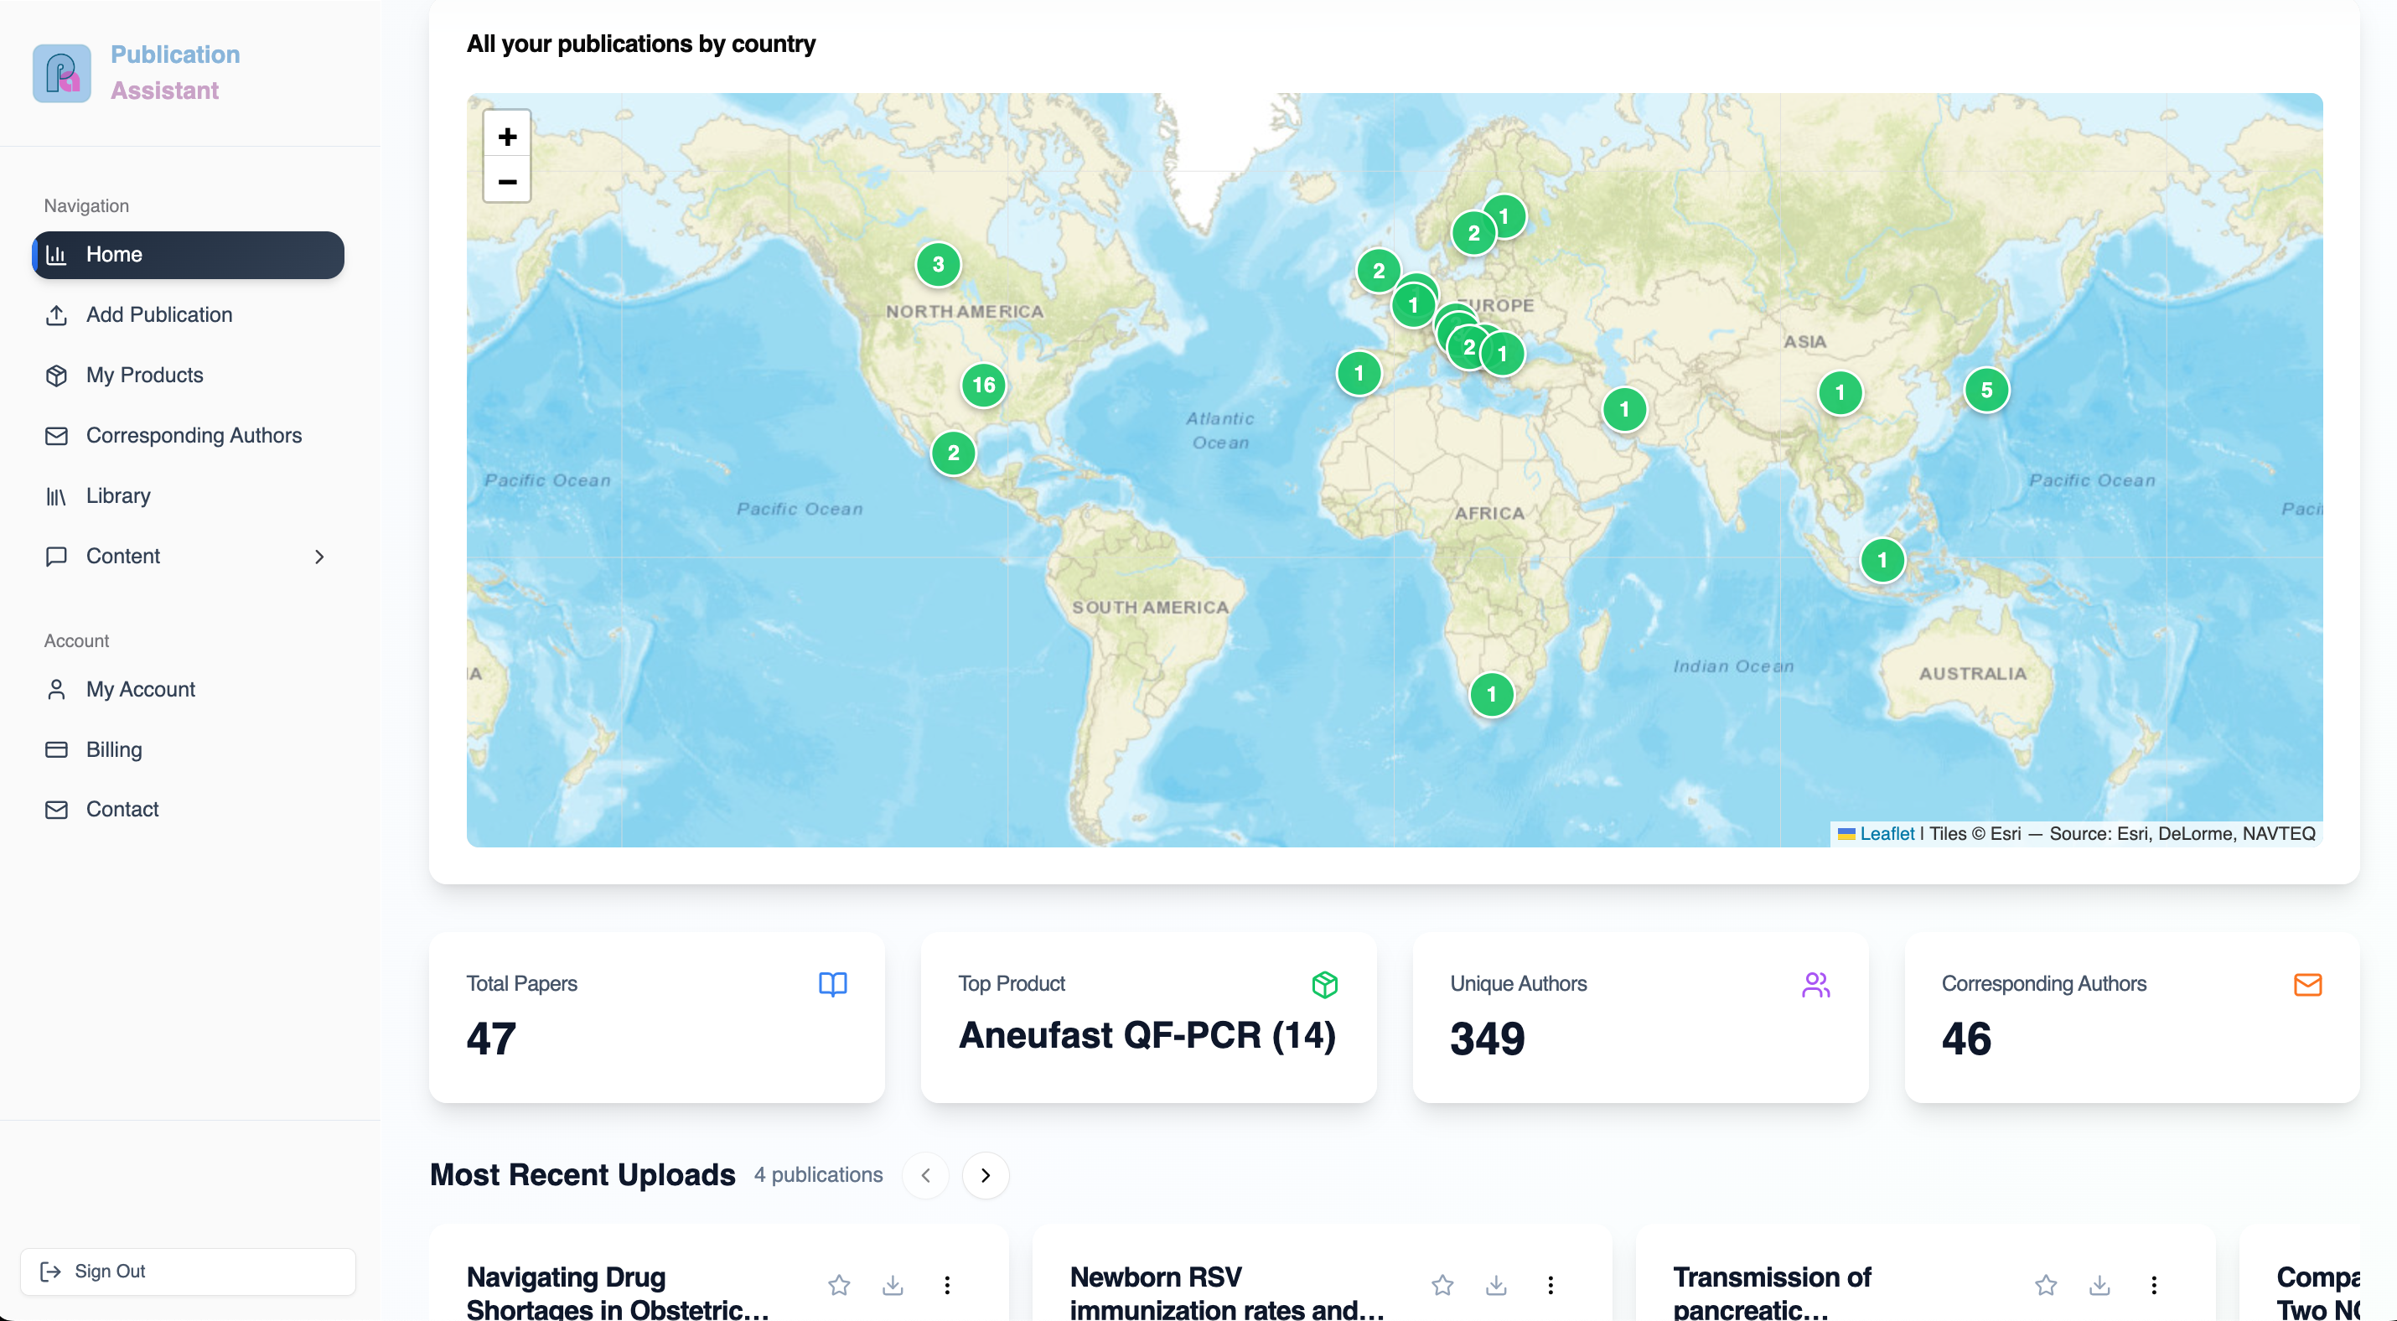Screen dimensions: 2397x1321
Task: Expand the Content navigation section
Action: click(x=319, y=557)
